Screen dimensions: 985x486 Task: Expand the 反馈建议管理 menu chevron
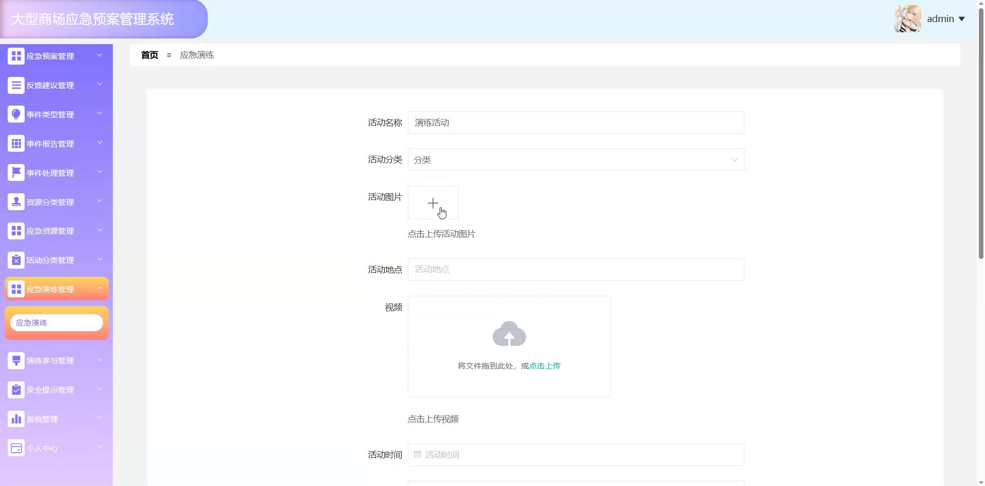tap(100, 85)
